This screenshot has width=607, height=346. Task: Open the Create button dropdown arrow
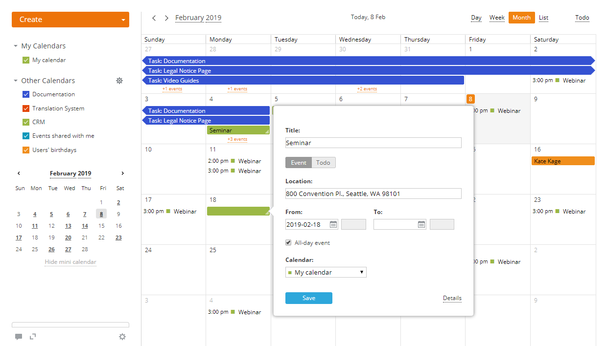123,20
